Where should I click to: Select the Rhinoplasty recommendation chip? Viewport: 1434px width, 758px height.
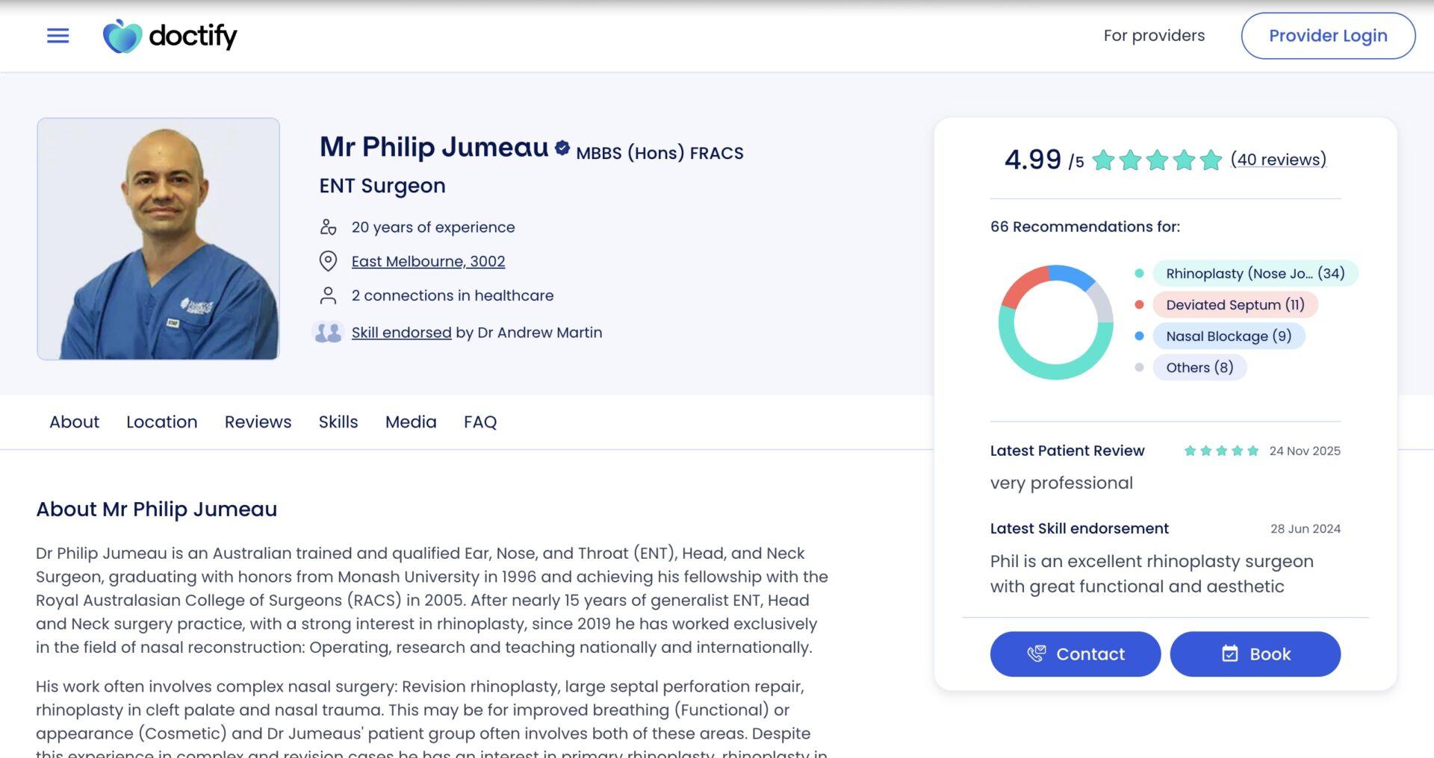coord(1255,274)
